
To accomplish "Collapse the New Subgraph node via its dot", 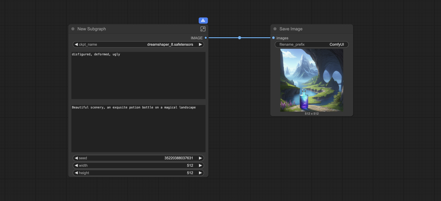I will (x=73, y=29).
